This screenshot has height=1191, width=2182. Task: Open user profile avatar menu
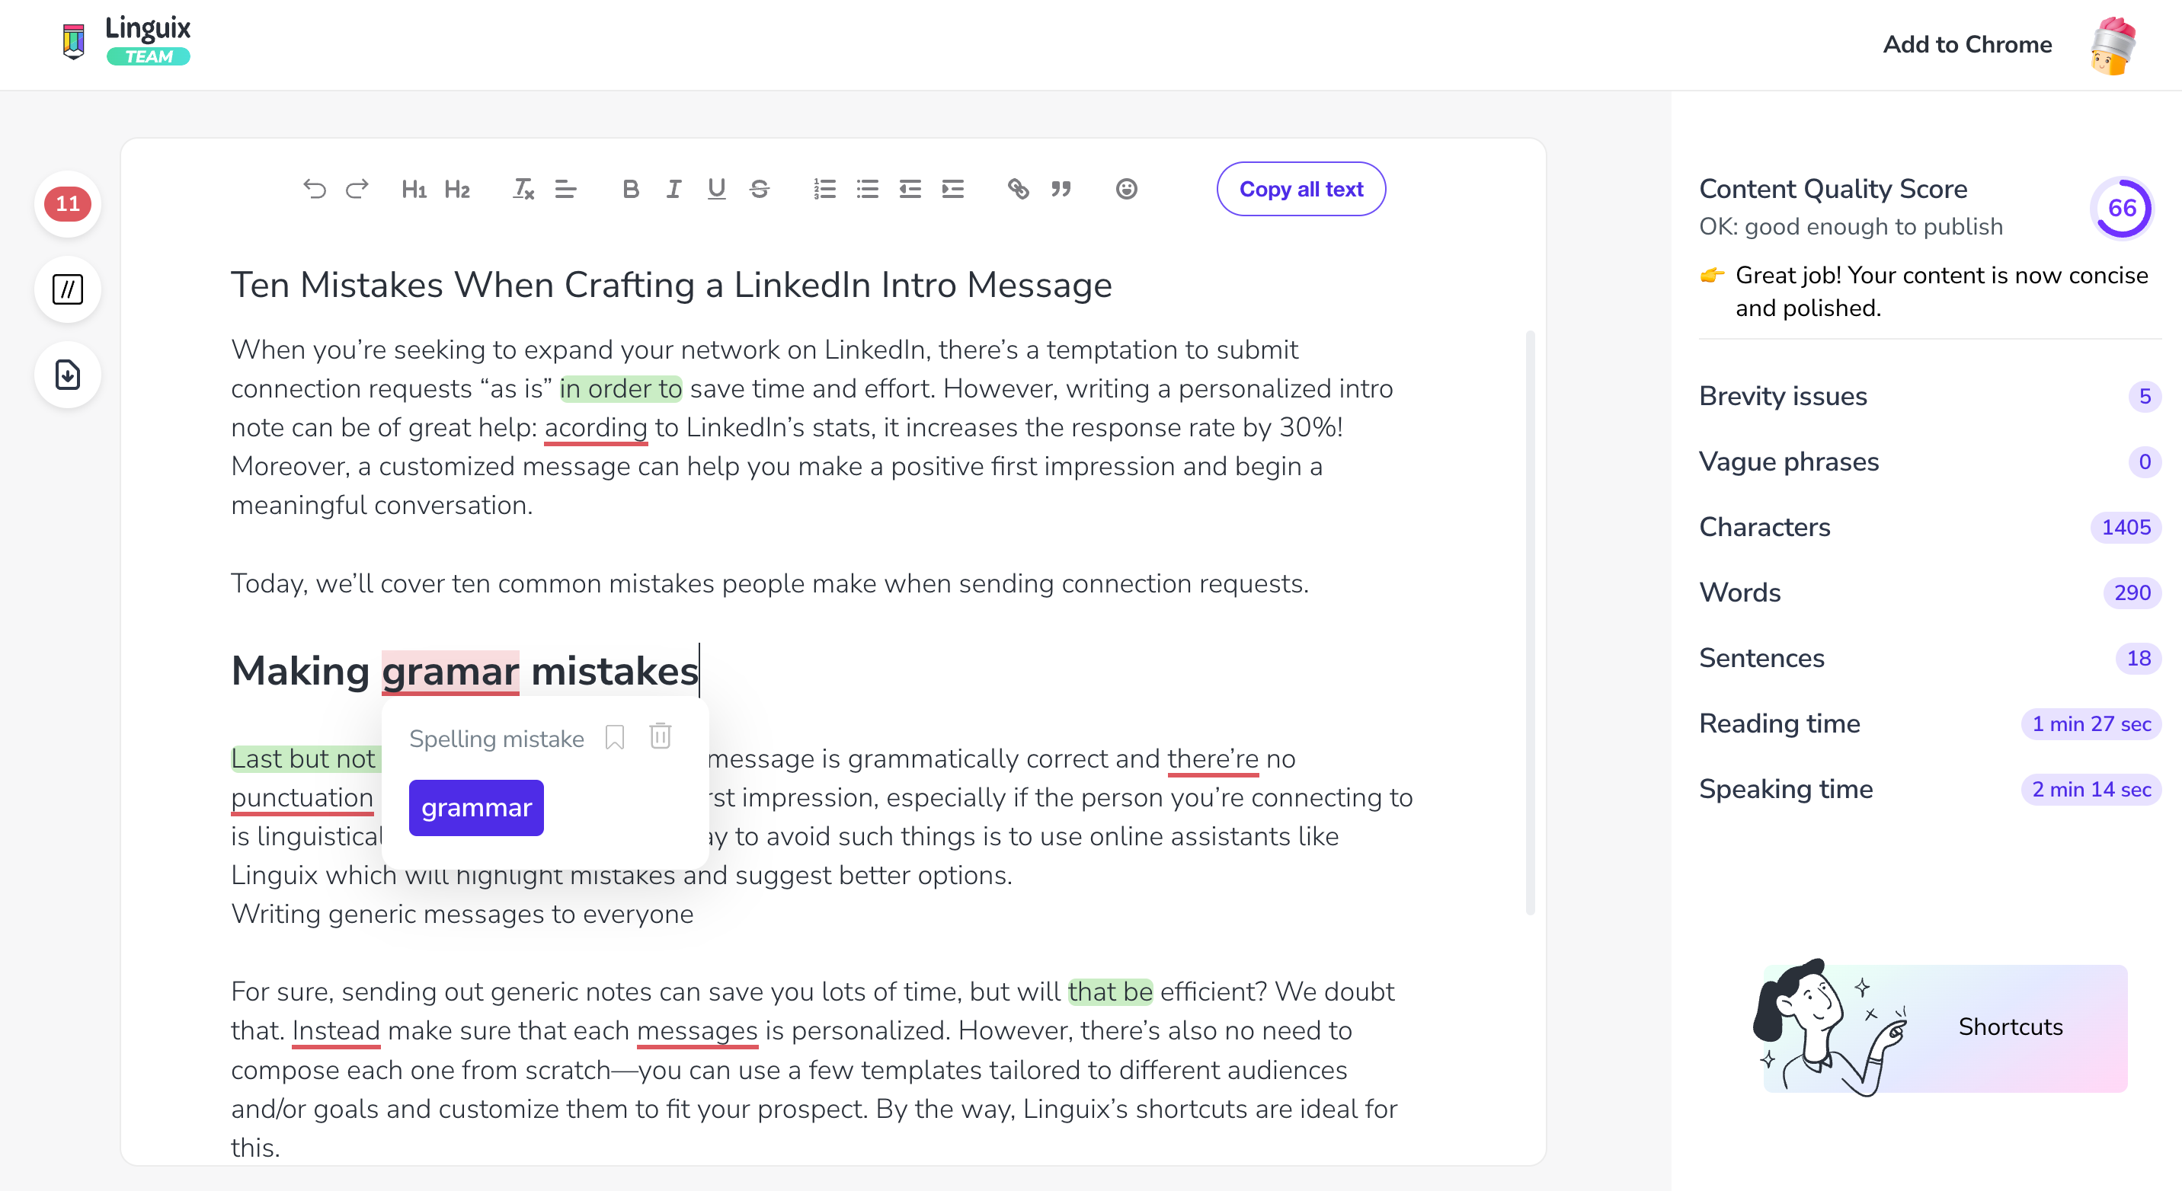pos(2112,46)
